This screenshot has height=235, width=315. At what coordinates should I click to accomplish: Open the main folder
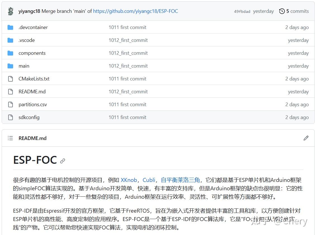click(x=24, y=66)
